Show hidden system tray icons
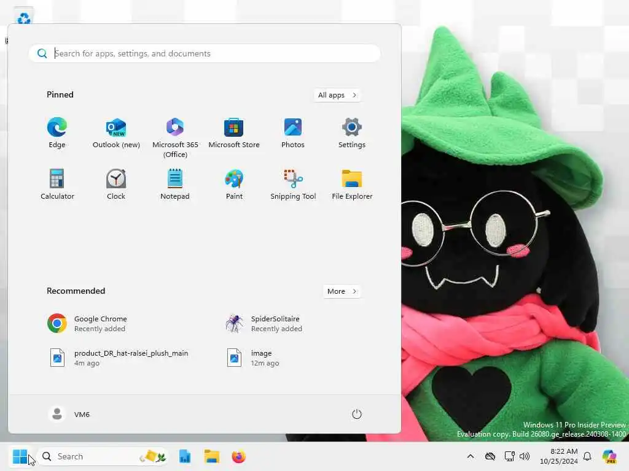The height and width of the screenshot is (471, 629). (471, 456)
